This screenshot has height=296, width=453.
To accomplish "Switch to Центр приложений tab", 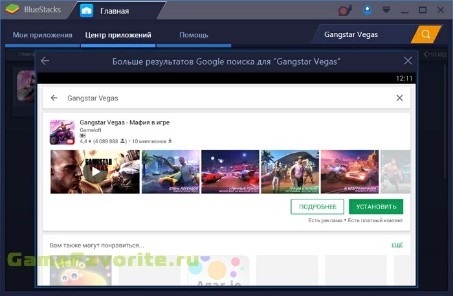I will click(118, 35).
